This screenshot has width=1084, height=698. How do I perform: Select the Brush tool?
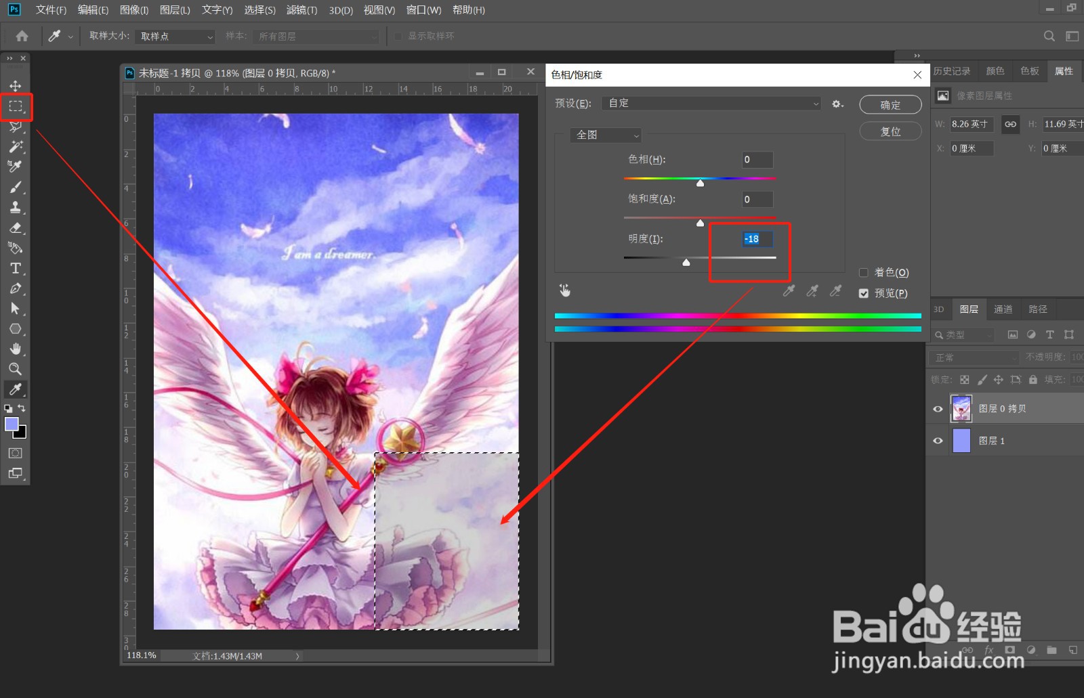15,187
